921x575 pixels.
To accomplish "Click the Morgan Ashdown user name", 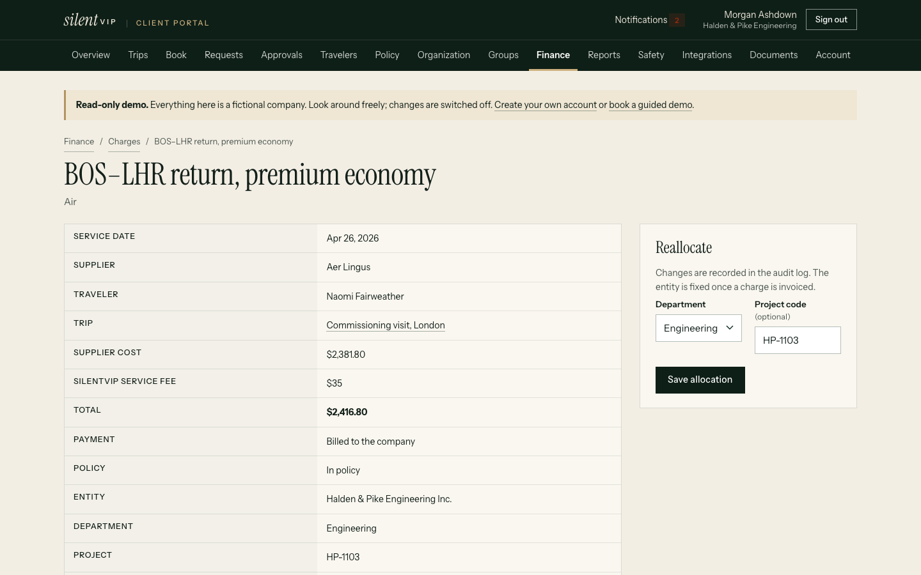I will [760, 15].
